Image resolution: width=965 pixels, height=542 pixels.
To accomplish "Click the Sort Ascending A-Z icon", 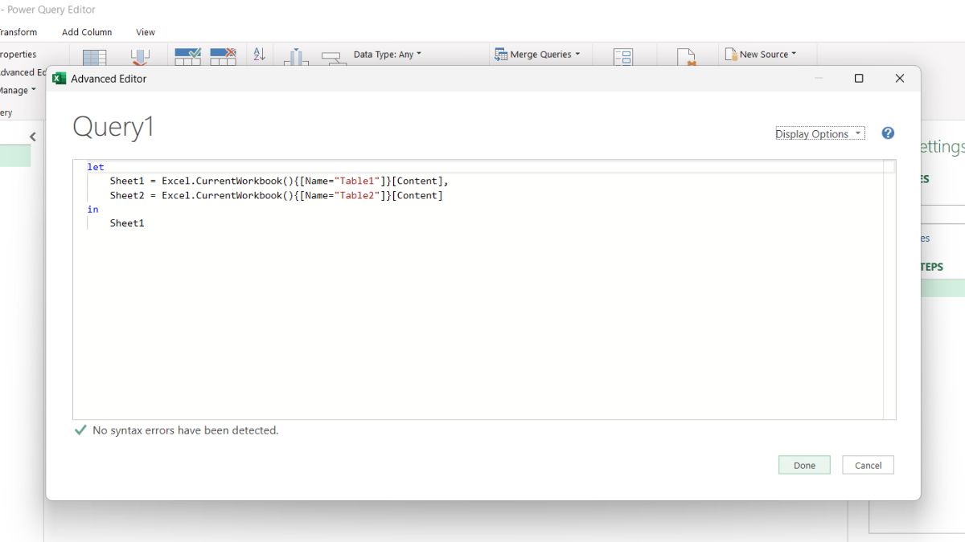I will coord(259,55).
